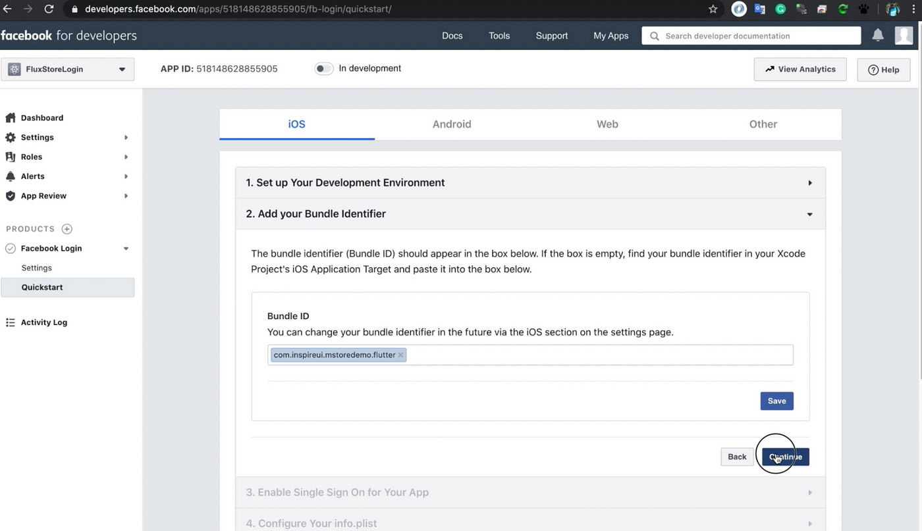Click the Dashboard home icon

(x=10, y=118)
